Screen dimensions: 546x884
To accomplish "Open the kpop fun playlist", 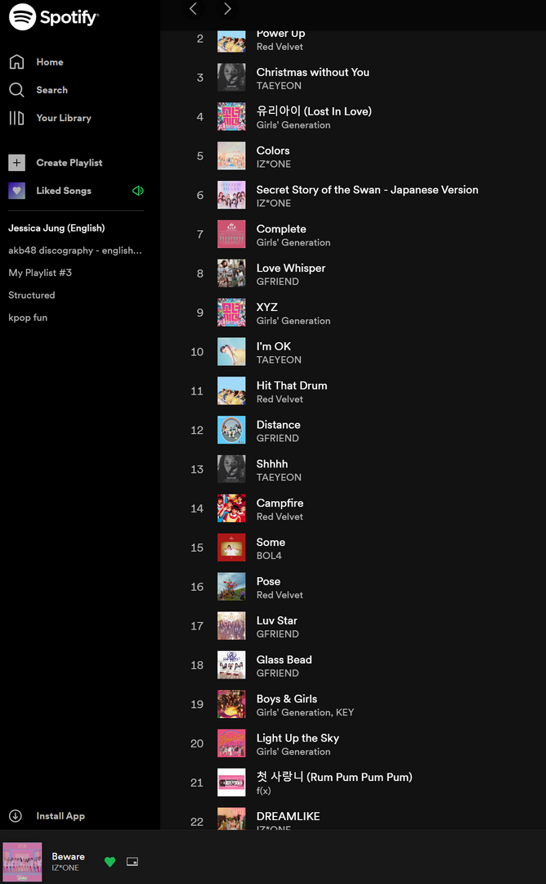I will pos(28,318).
